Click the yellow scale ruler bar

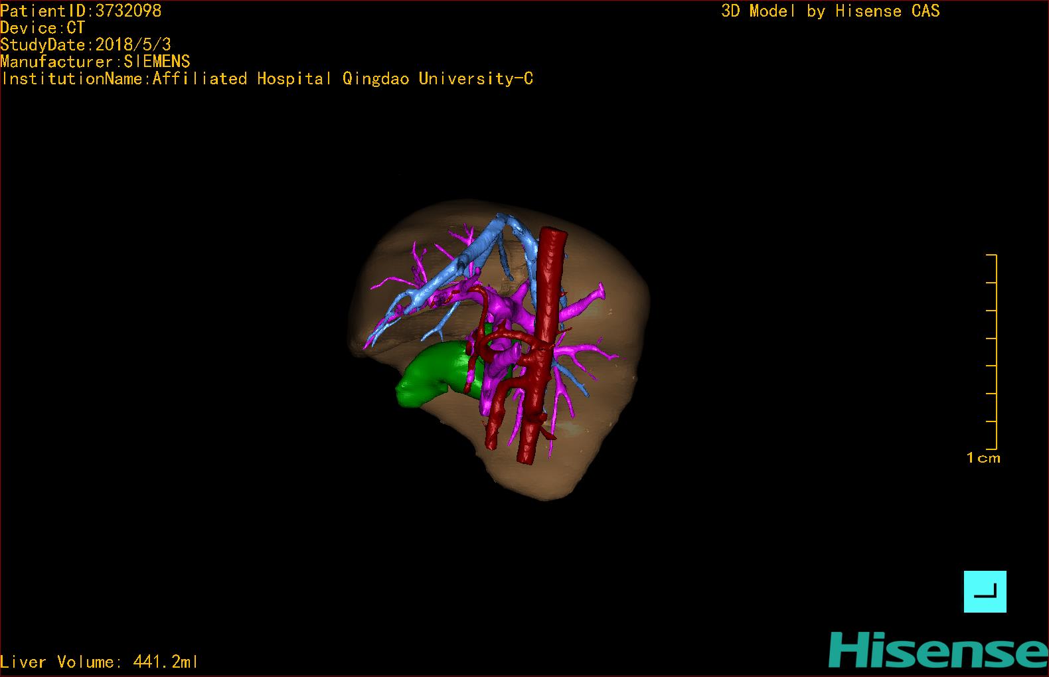point(992,352)
